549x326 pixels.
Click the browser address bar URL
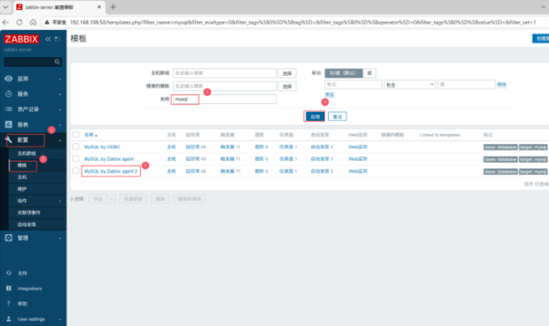tap(303, 22)
